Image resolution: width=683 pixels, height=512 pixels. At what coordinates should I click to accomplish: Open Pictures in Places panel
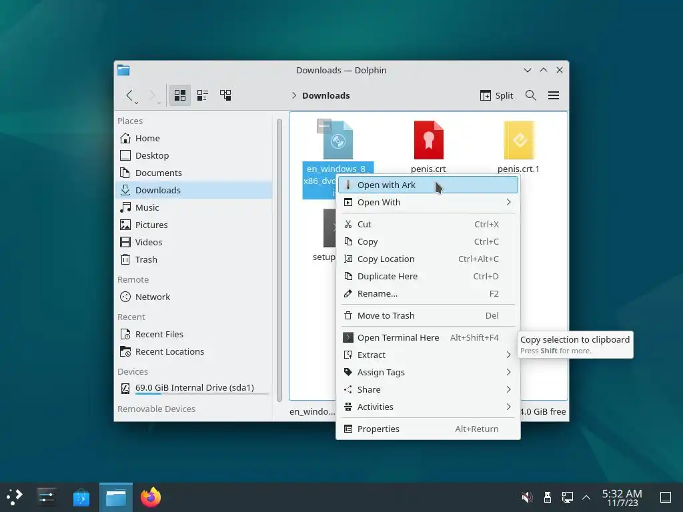(x=194, y=225)
